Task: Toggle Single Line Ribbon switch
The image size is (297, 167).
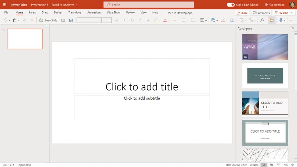Action: [231, 5]
